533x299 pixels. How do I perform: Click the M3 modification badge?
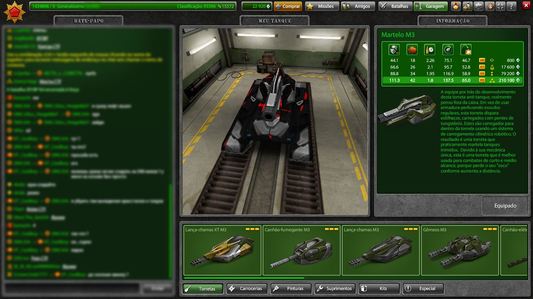coord(482,80)
